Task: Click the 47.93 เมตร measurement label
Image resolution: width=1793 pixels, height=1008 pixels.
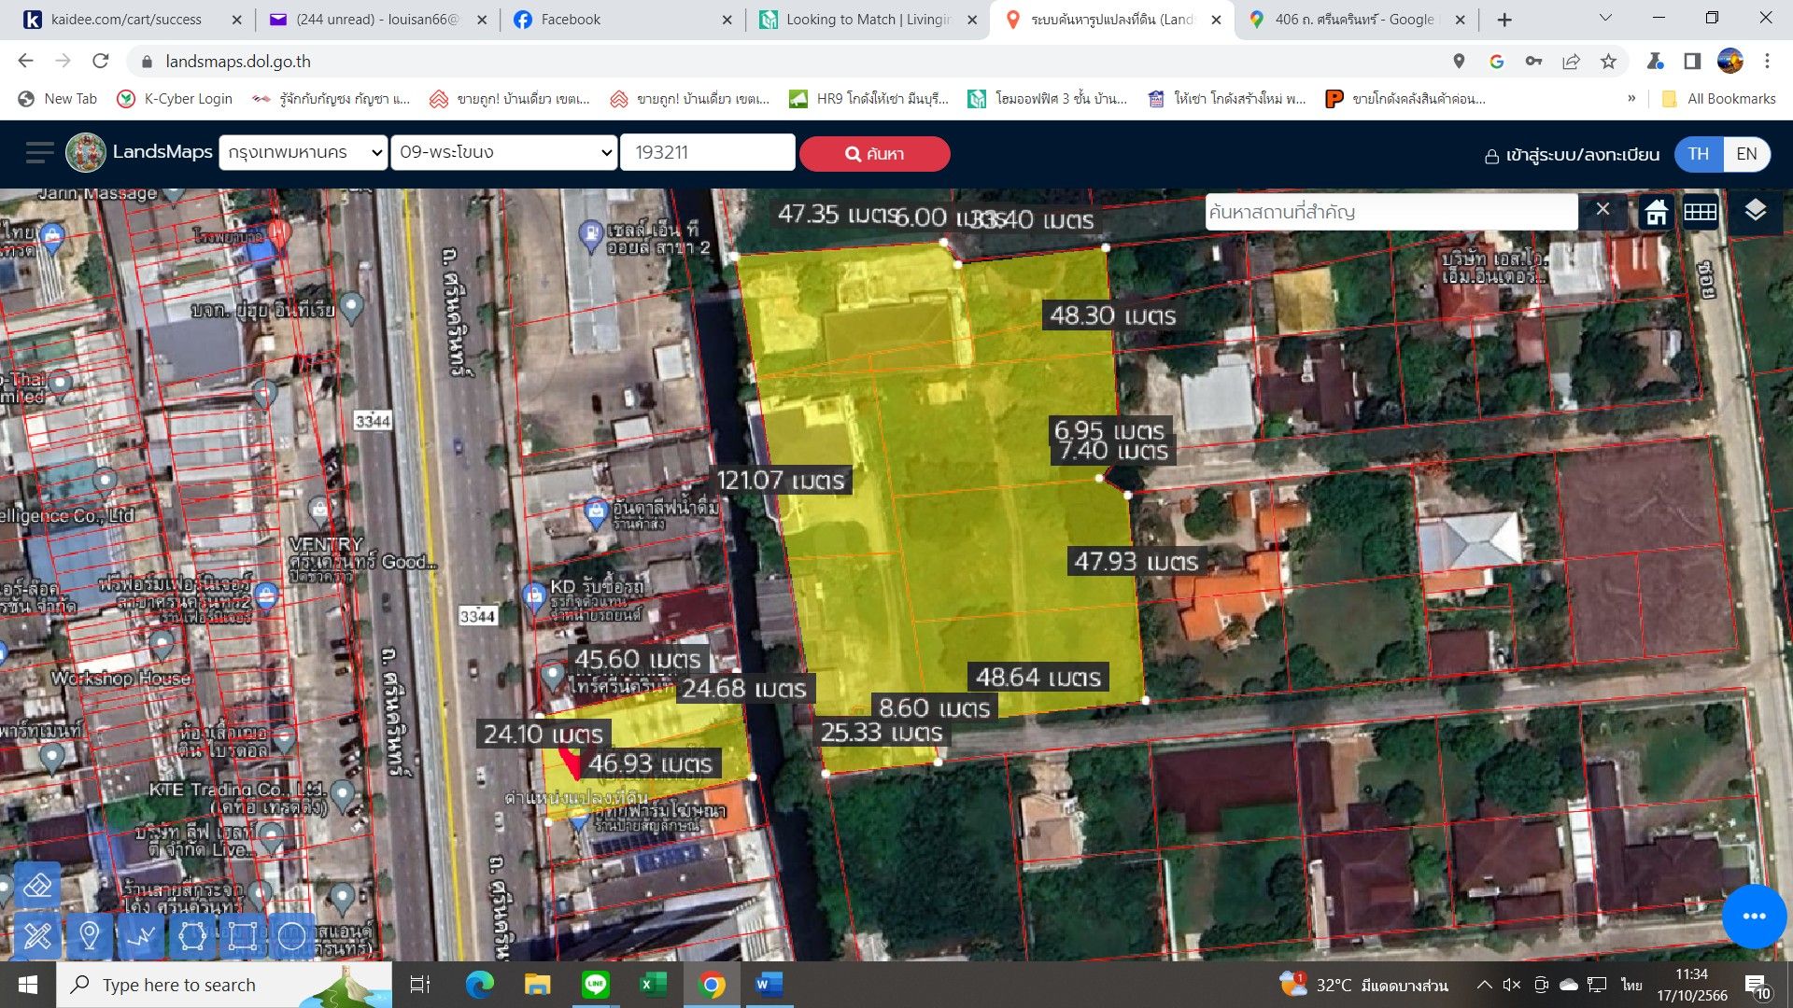Action: click(x=1136, y=562)
